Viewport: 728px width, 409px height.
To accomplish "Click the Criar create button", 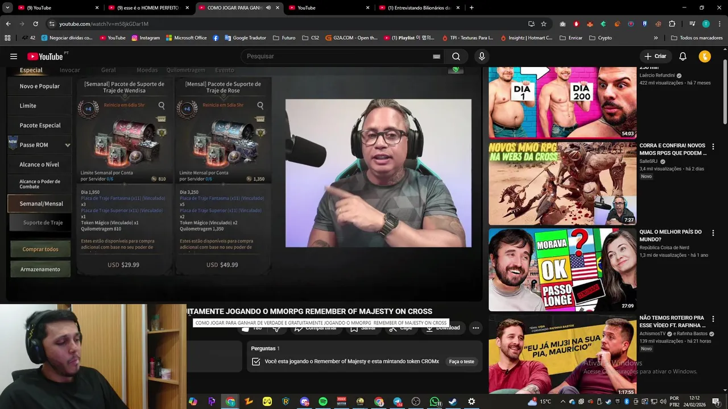I will click(x=655, y=56).
